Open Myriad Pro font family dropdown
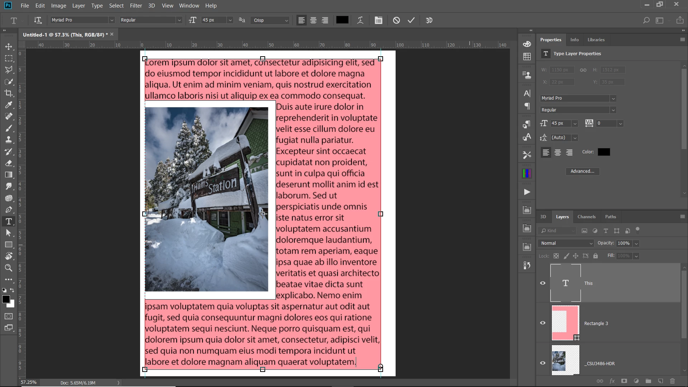Screen dimensions: 688x387 coord(111,20)
